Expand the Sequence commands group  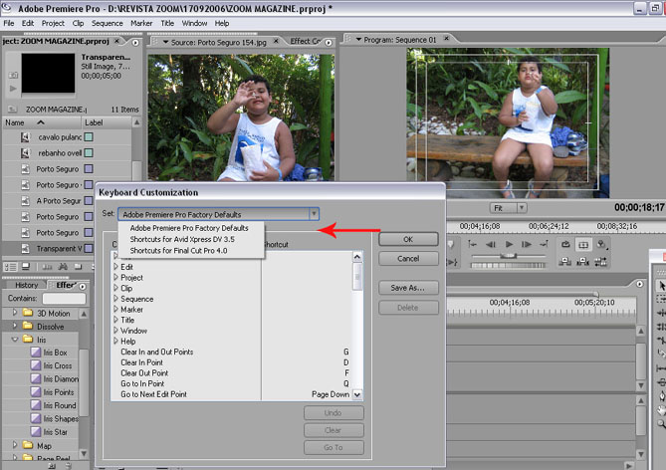[x=115, y=299]
